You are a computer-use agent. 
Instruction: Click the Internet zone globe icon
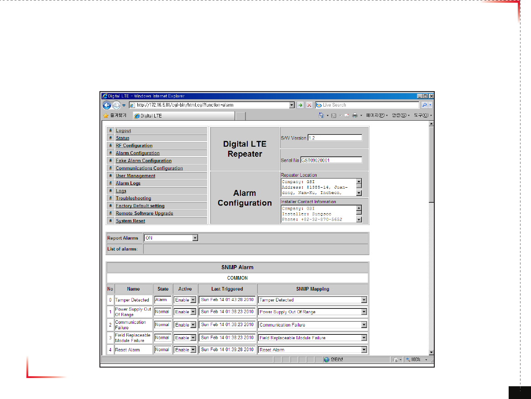(x=327, y=359)
